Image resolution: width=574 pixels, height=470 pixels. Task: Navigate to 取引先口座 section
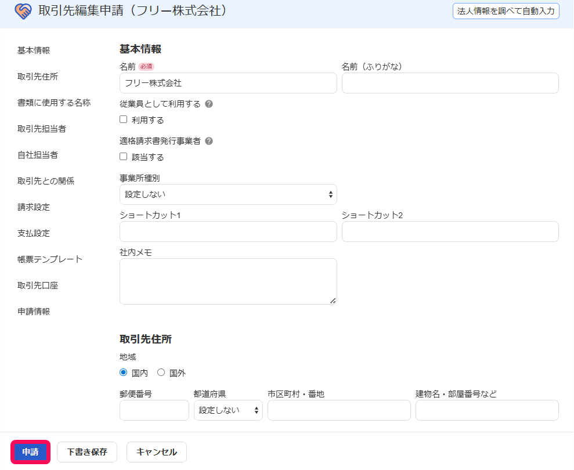point(38,285)
